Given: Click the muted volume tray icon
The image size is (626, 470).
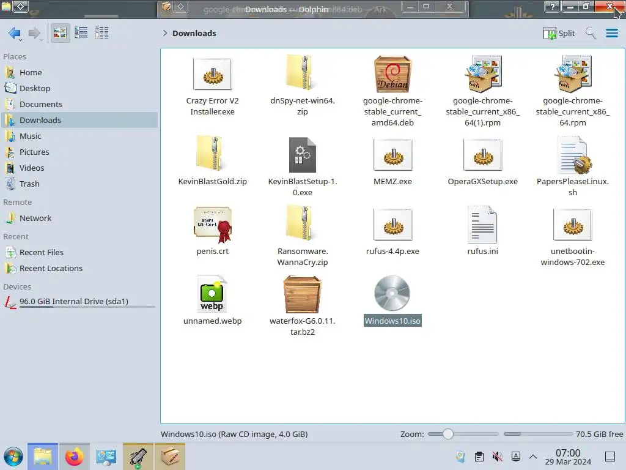Looking at the screenshot, I should (x=498, y=457).
